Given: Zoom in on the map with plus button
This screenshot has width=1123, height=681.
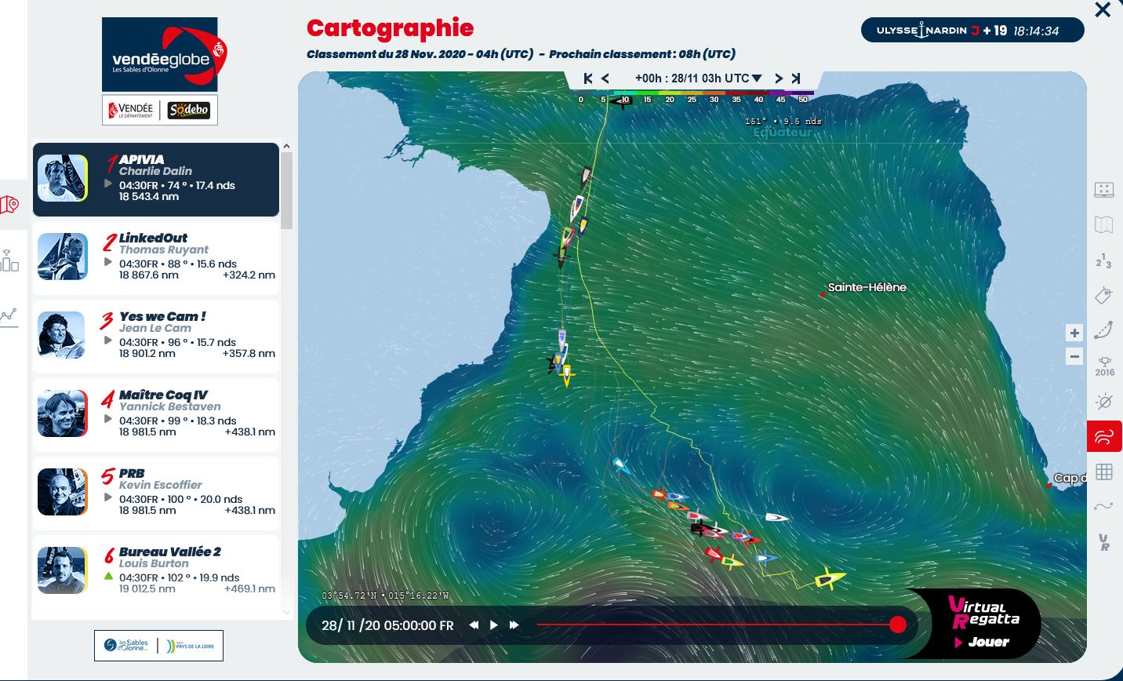Looking at the screenshot, I should click(1074, 333).
